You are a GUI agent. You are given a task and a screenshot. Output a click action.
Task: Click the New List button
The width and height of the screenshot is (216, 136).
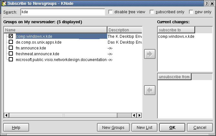(144, 127)
